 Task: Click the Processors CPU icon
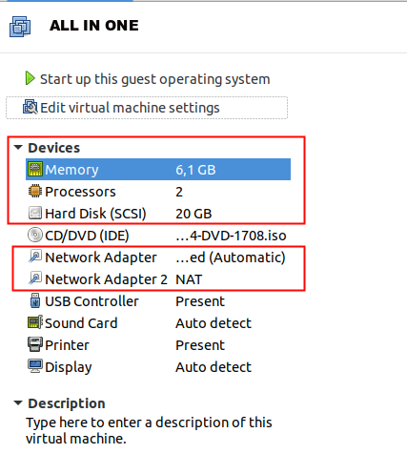[x=35, y=192]
